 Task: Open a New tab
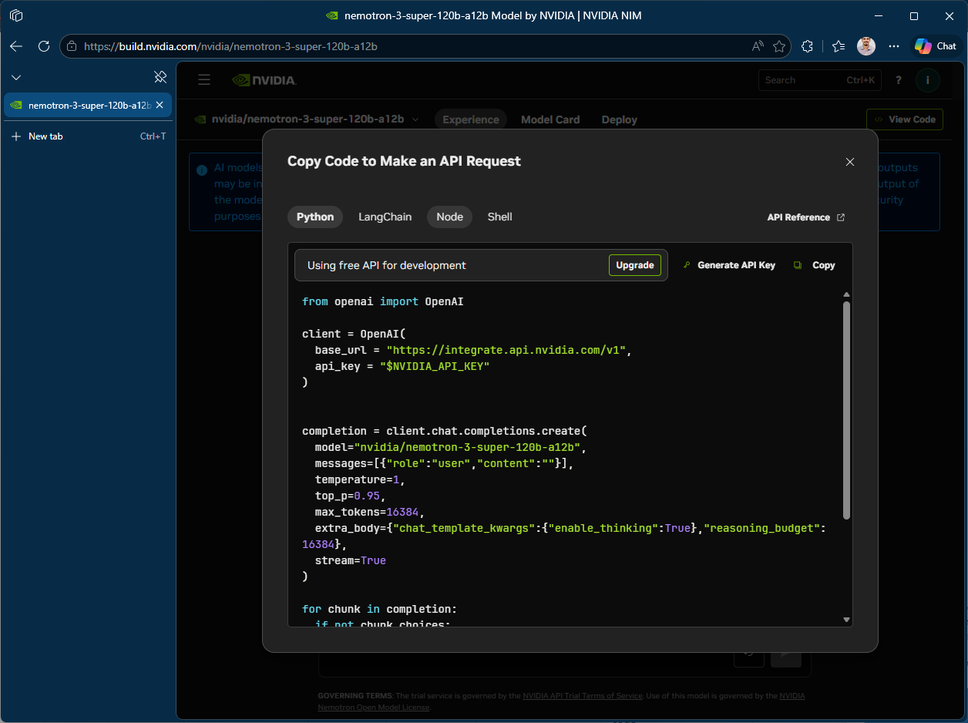[45, 136]
